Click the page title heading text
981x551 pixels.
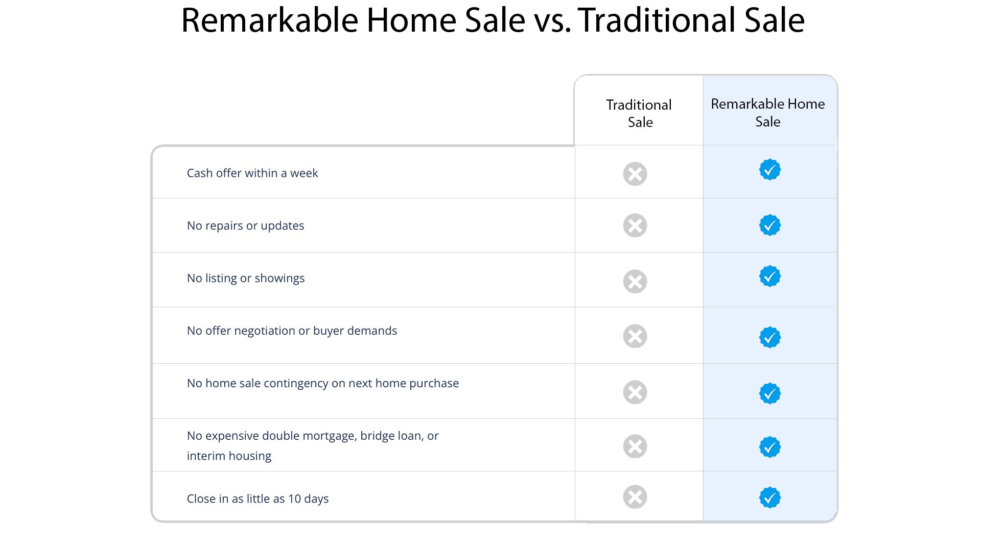tap(493, 20)
